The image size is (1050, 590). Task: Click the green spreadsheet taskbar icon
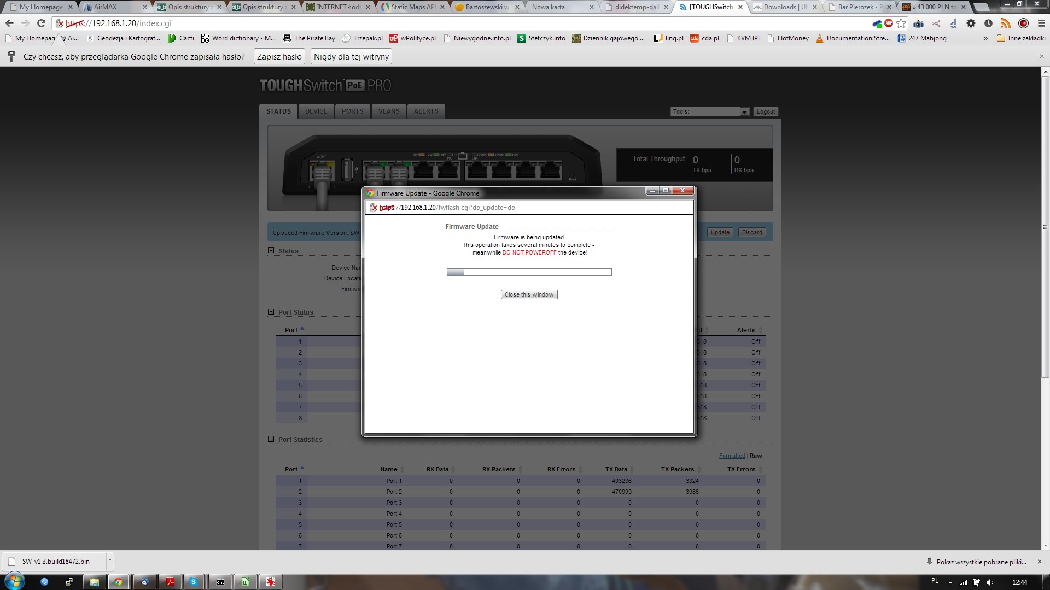(x=245, y=582)
